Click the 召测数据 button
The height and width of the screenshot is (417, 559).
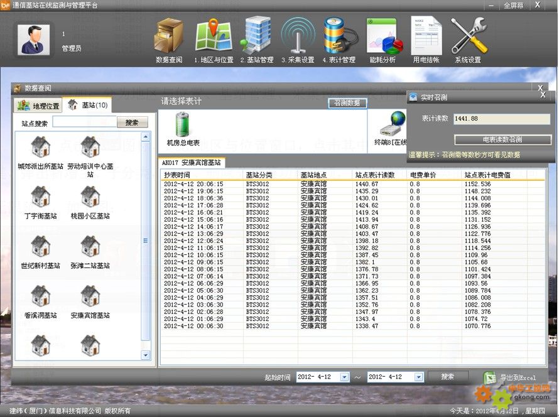point(347,103)
